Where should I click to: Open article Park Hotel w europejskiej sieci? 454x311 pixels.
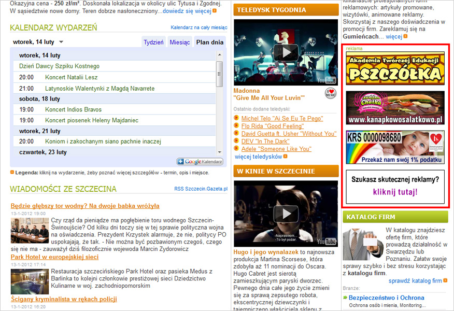(54, 257)
